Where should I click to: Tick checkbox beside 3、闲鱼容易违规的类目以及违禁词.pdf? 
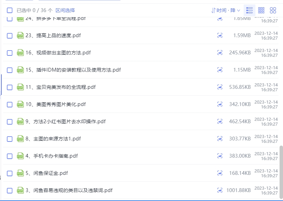[x=10, y=190]
